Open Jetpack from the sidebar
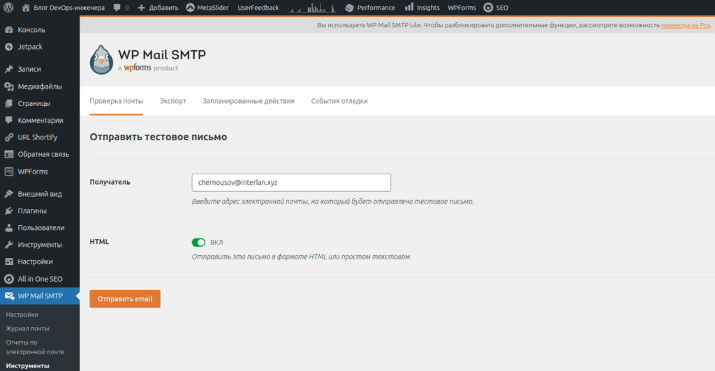The image size is (715, 371). 30,47
